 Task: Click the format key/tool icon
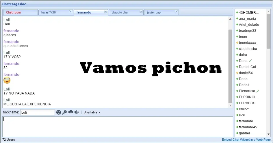pyautogui.click(x=65, y=112)
